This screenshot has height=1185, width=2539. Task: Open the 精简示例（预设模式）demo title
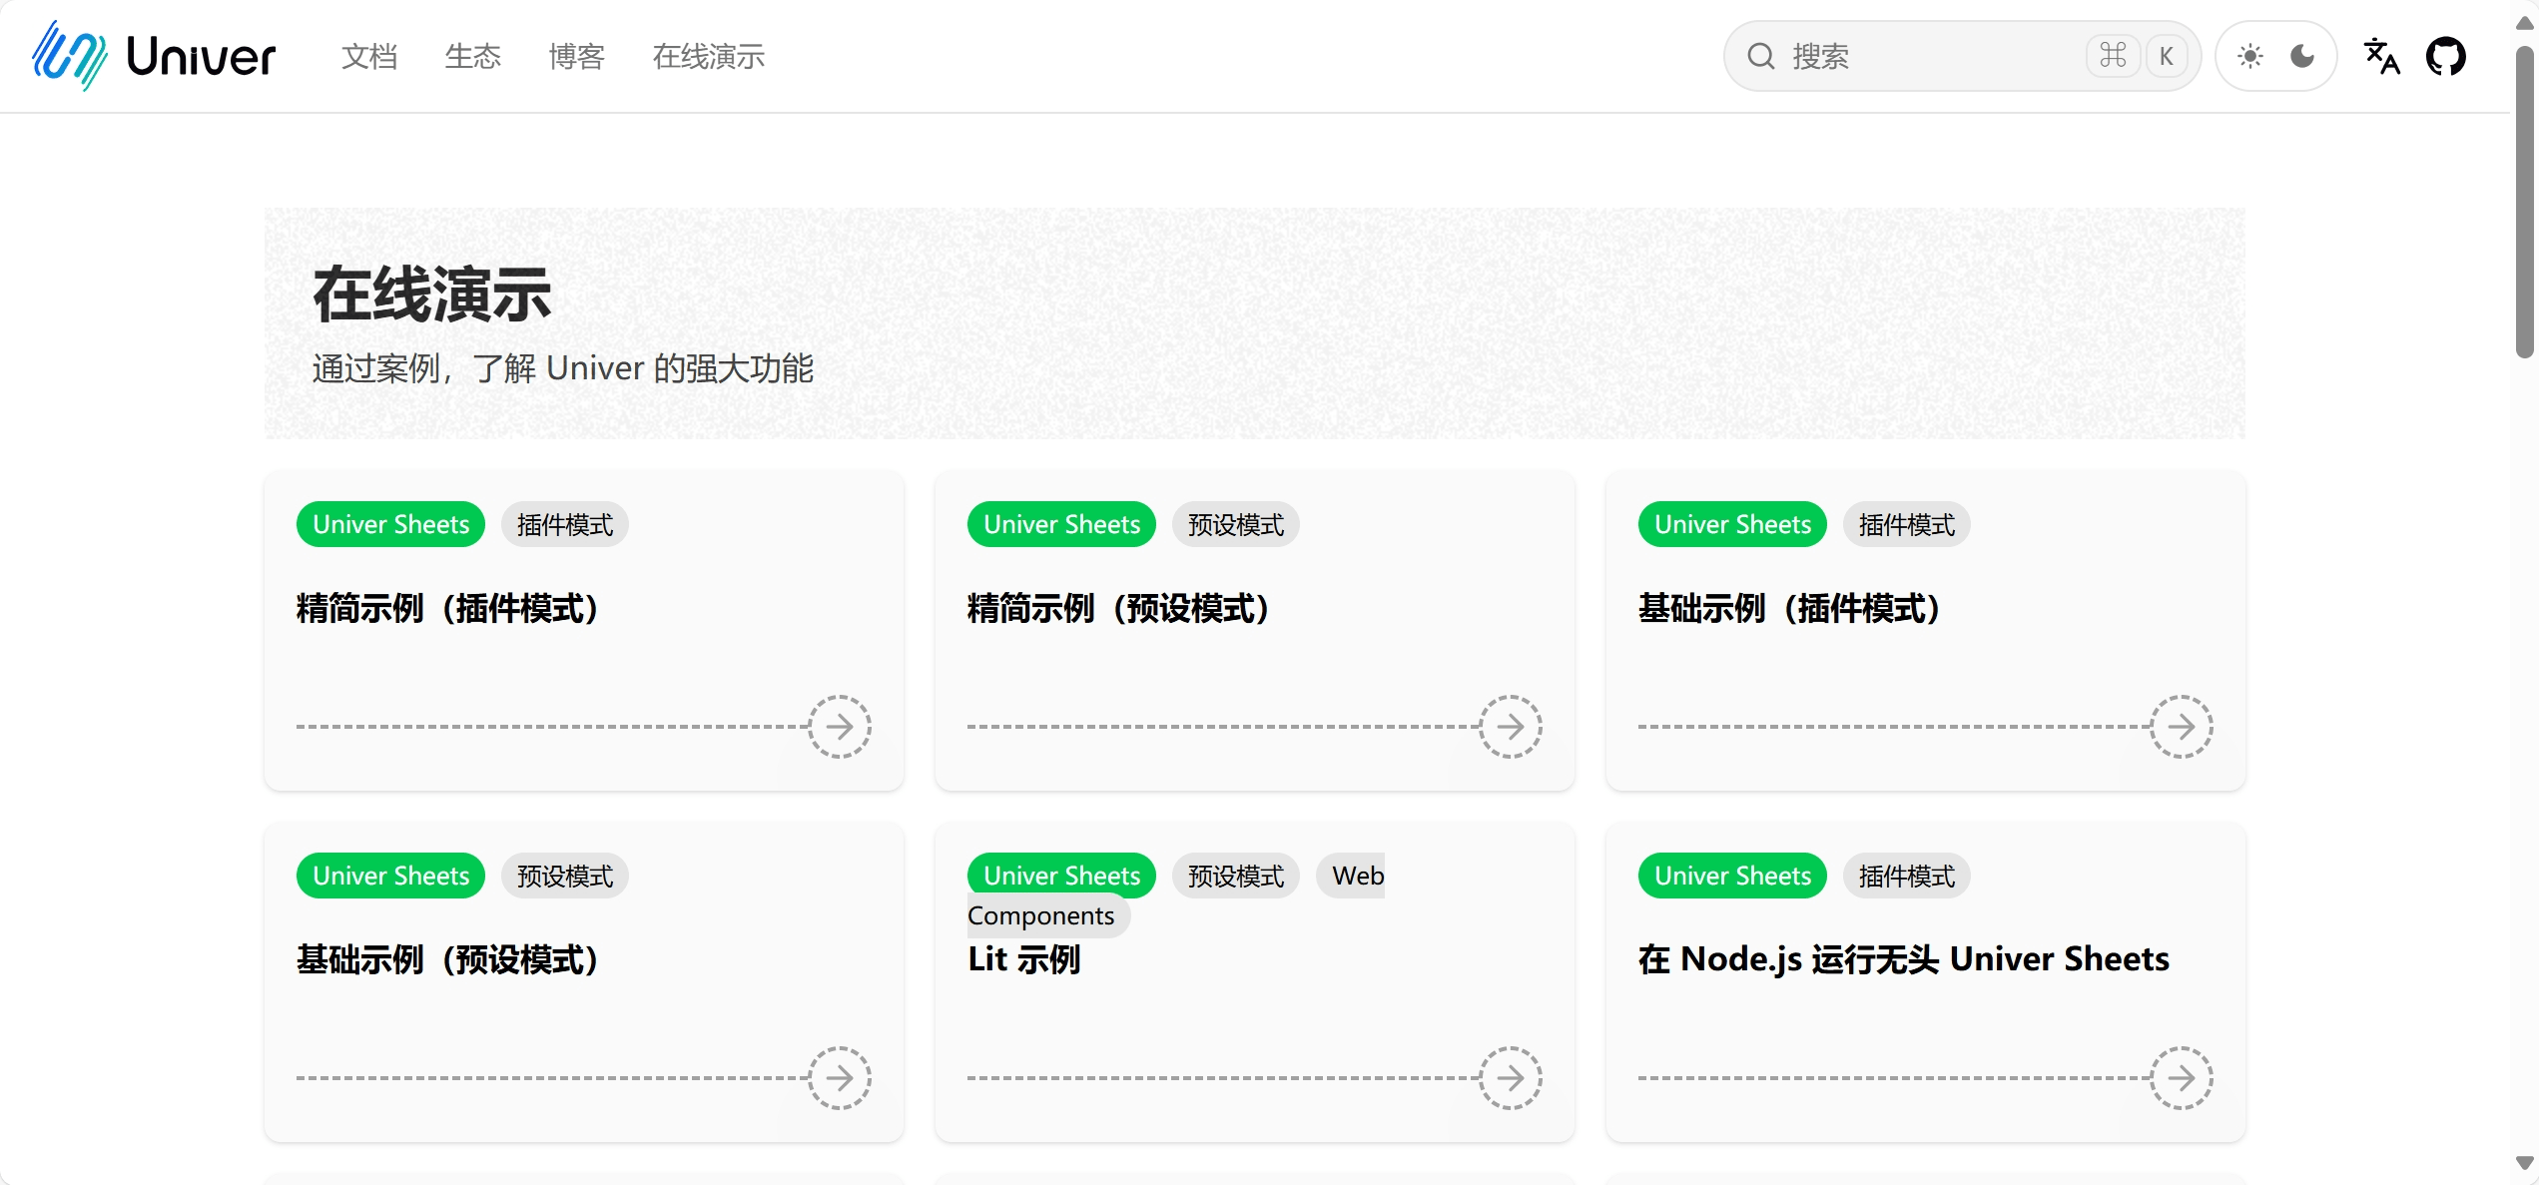(x=1118, y=608)
